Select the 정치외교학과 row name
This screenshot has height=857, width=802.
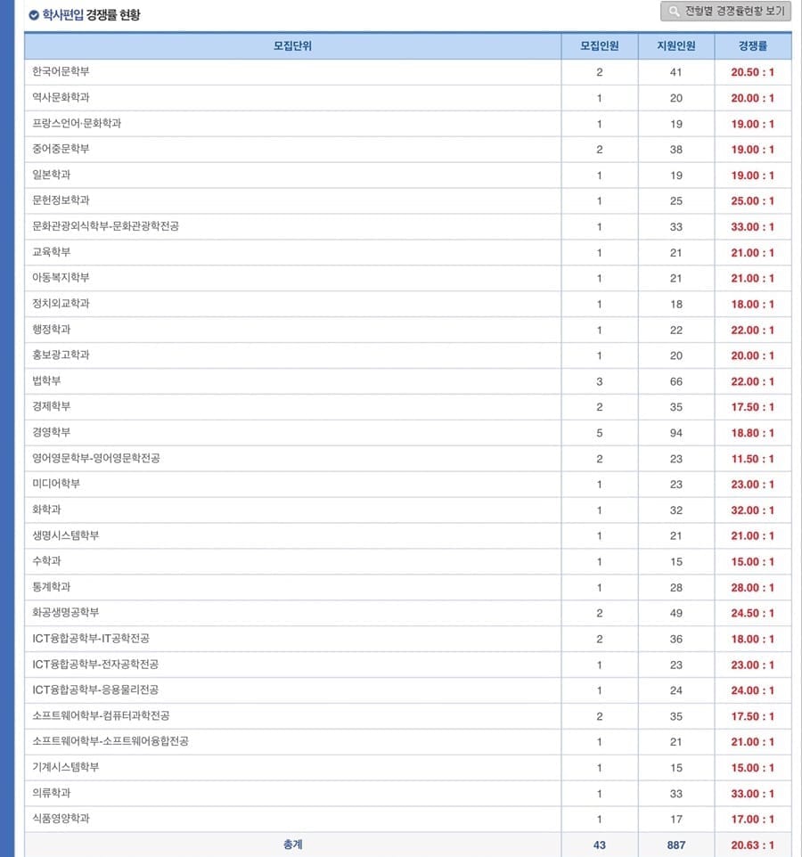[x=61, y=304]
